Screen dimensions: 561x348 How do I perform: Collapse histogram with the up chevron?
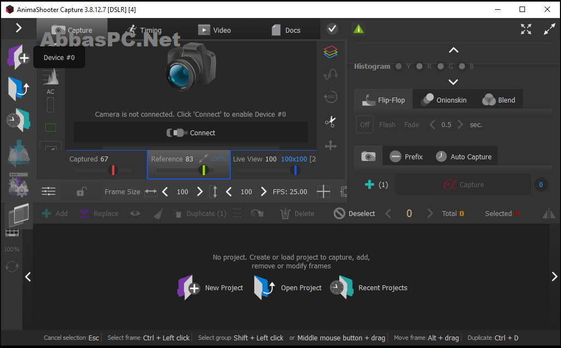(453, 50)
